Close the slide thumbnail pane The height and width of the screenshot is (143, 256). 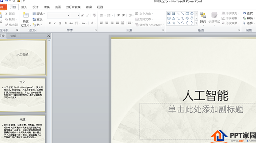coord(49,36)
